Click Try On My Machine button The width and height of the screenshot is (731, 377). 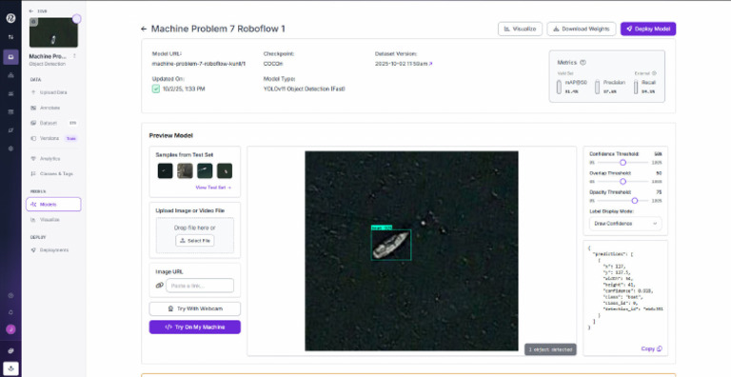point(195,327)
